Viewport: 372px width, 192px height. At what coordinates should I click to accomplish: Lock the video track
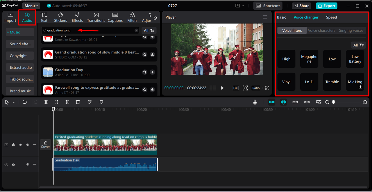[x=13, y=145]
